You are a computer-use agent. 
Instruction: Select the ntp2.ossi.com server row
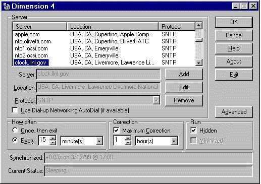pyautogui.click(x=104, y=55)
